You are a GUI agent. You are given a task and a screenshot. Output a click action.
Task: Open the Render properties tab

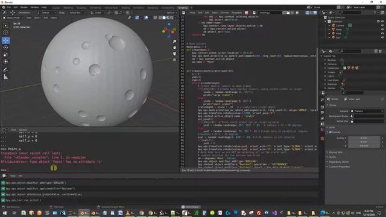[322, 107]
